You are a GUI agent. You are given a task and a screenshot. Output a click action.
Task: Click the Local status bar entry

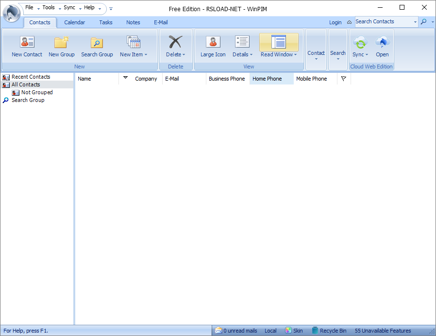(270, 331)
